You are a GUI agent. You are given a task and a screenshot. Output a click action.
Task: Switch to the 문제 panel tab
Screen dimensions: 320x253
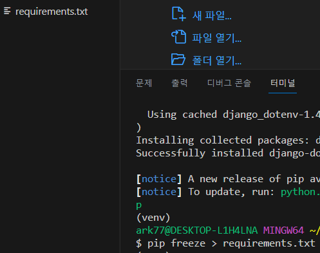click(144, 83)
